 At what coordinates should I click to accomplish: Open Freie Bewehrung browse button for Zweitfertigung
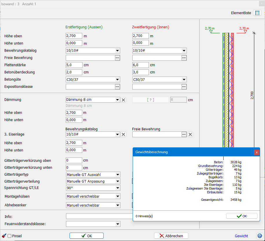point(184,58)
